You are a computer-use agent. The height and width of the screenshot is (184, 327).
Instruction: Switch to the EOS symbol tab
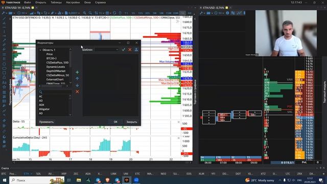click(x=189, y=174)
